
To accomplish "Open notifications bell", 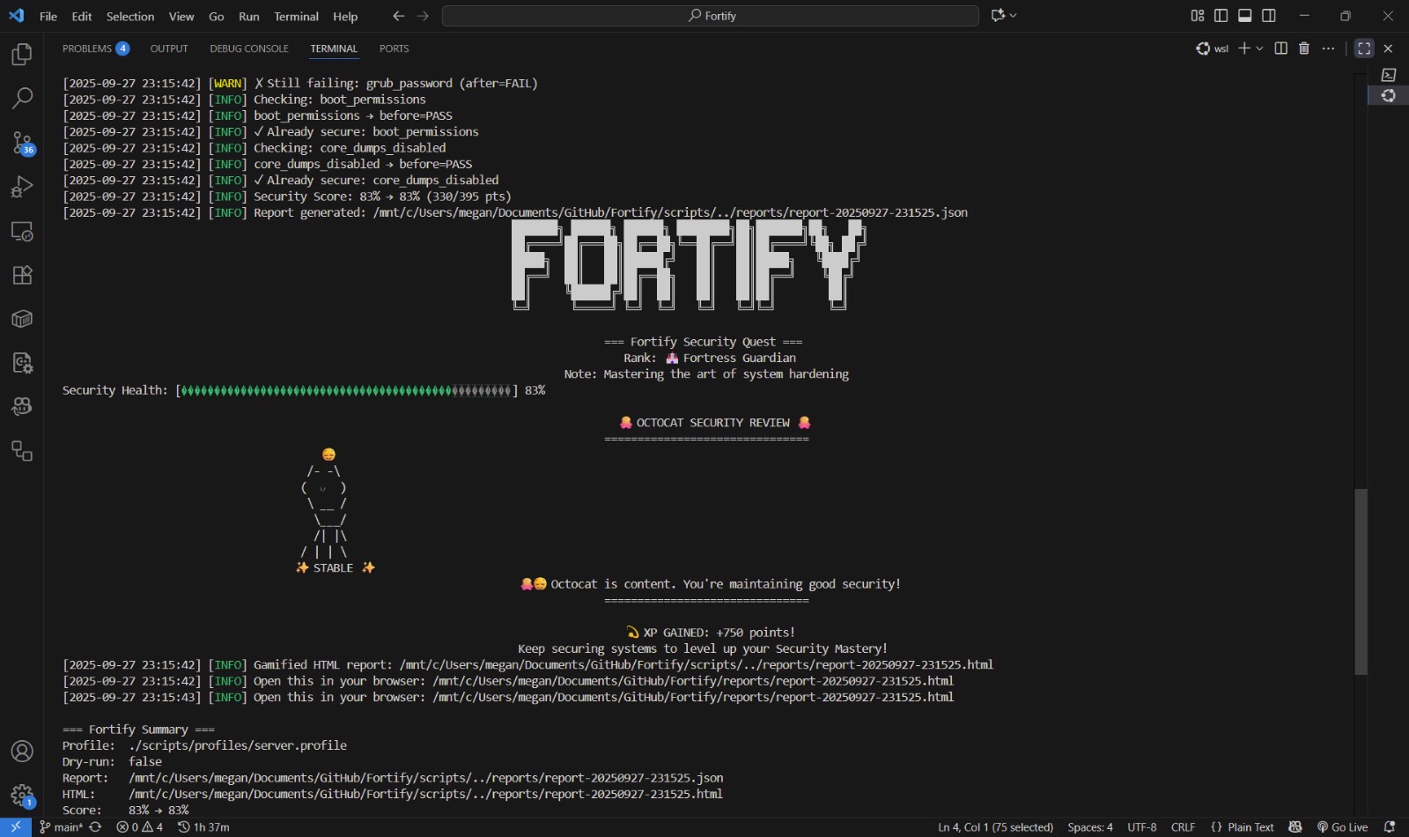I will click(x=1390, y=827).
